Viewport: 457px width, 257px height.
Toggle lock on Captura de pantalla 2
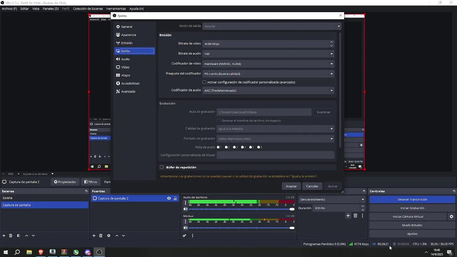click(175, 198)
